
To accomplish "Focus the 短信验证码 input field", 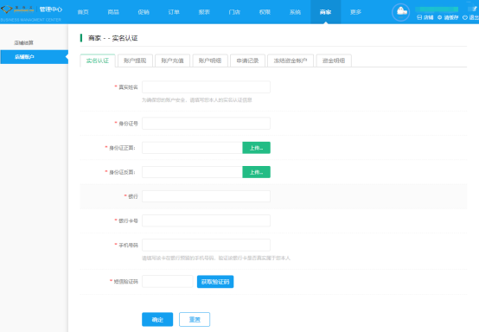I will pyautogui.click(x=168, y=282).
